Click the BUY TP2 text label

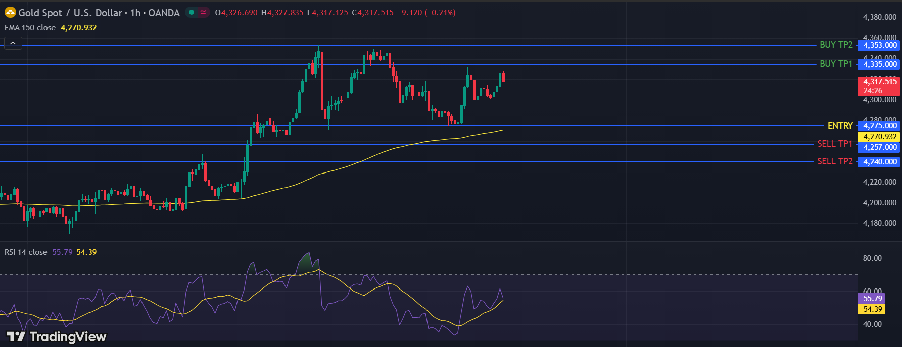[836, 45]
